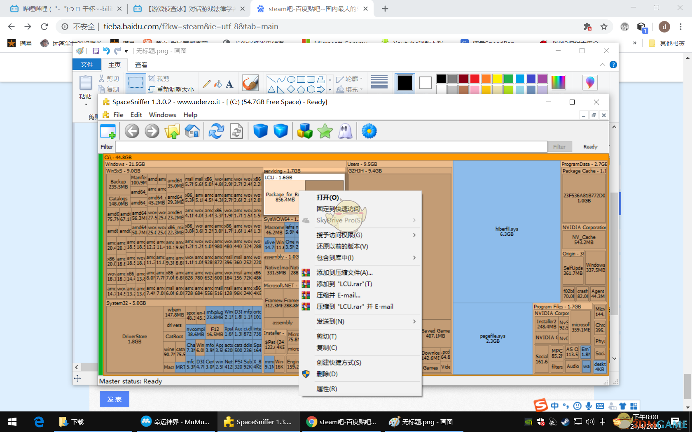Select Paint Color 1 black box
The height and width of the screenshot is (432, 692).
[405, 83]
